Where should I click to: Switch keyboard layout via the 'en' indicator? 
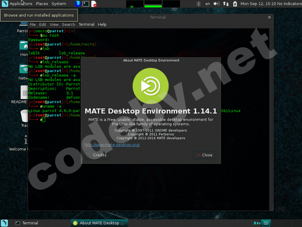click(x=208, y=4)
